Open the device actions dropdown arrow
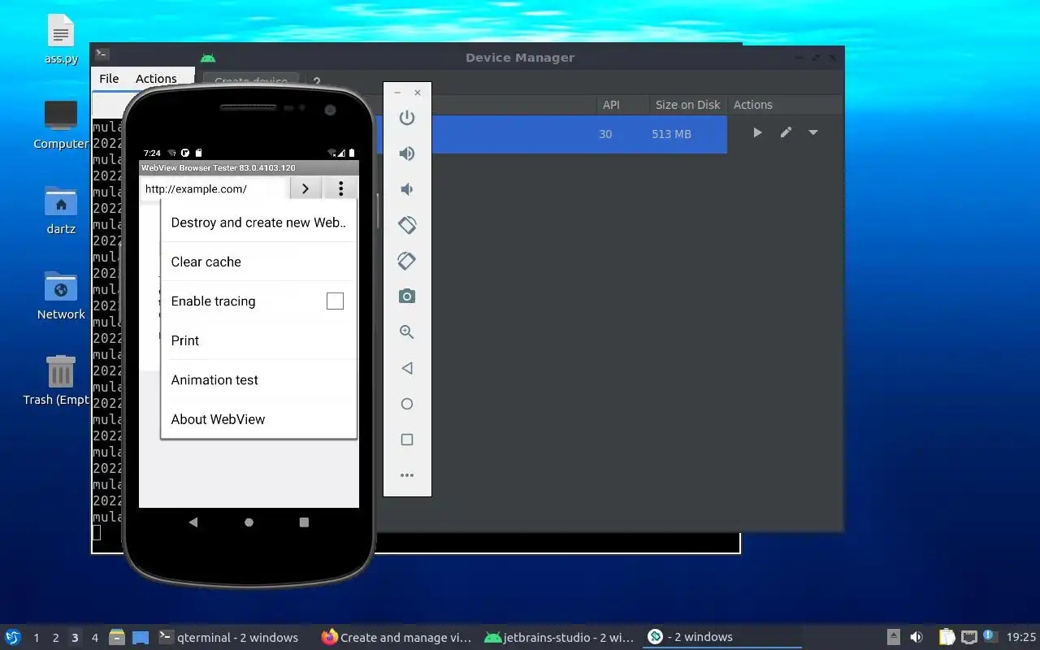Image resolution: width=1040 pixels, height=650 pixels. pos(813,132)
